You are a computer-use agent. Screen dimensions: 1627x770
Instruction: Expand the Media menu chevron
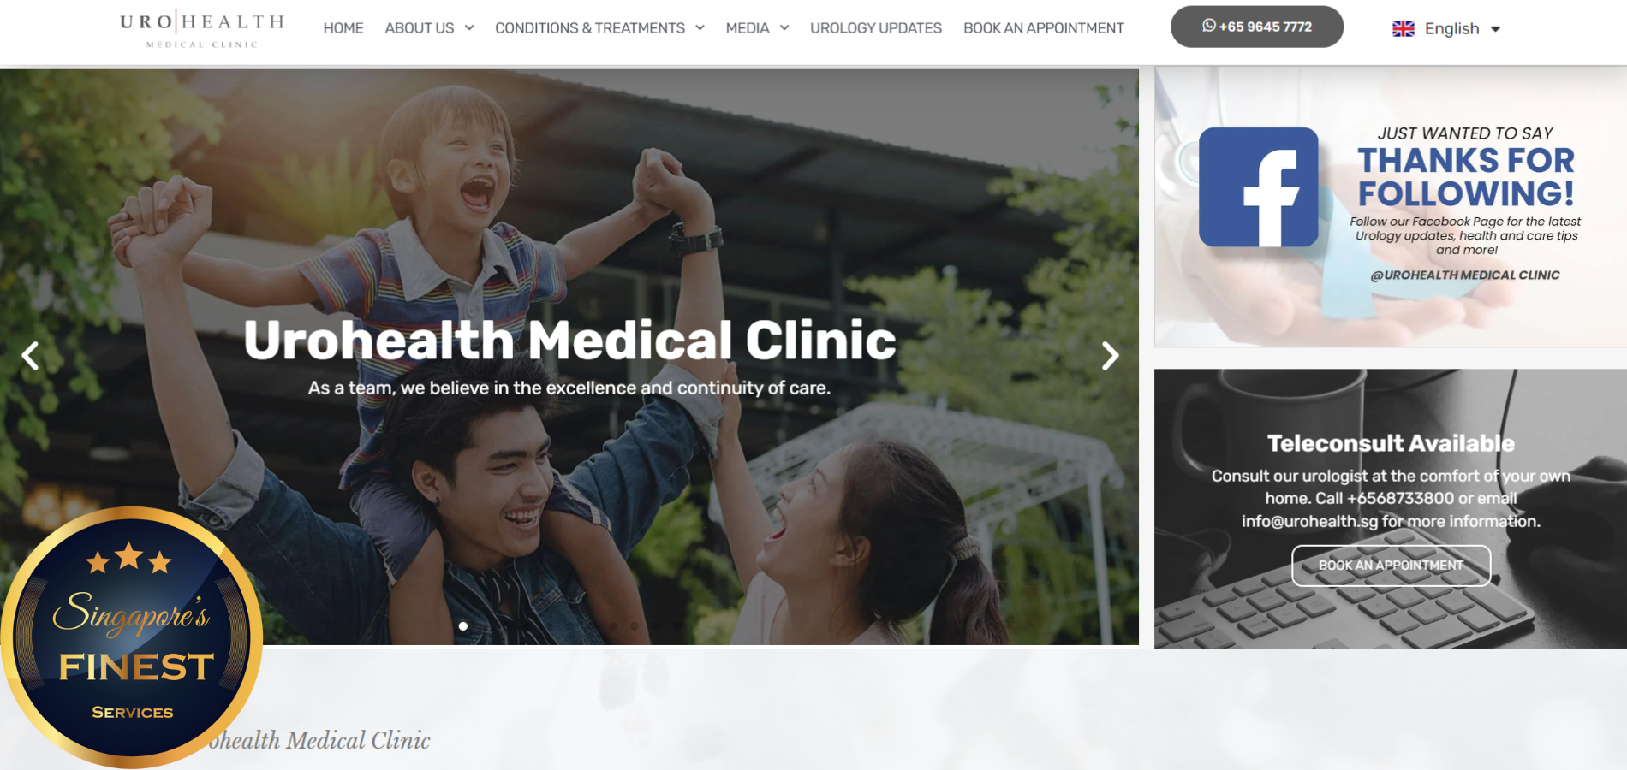click(x=784, y=28)
